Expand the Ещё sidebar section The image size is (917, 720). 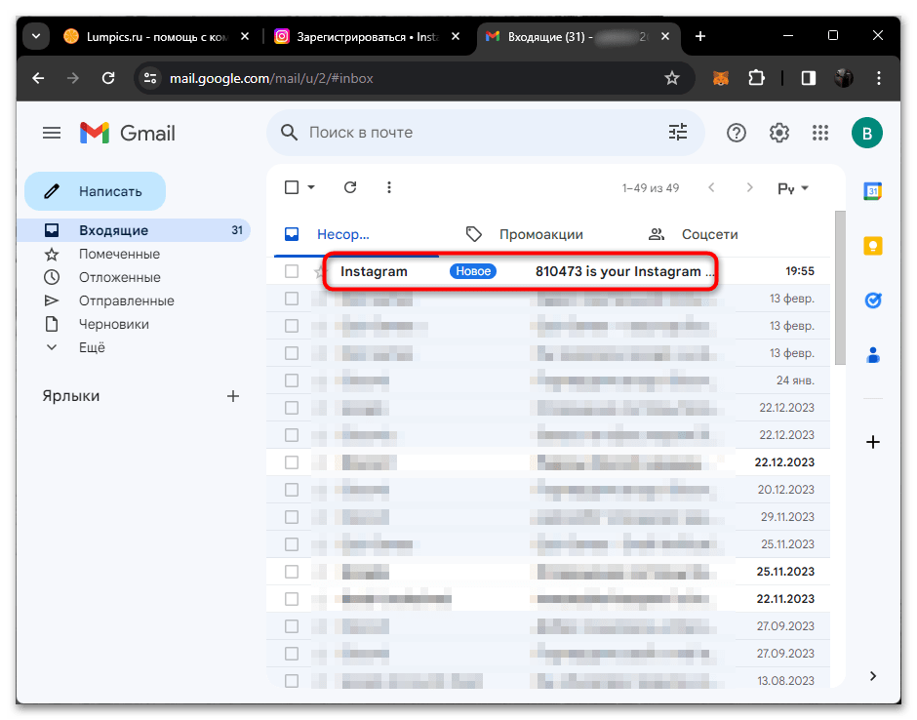coord(92,347)
